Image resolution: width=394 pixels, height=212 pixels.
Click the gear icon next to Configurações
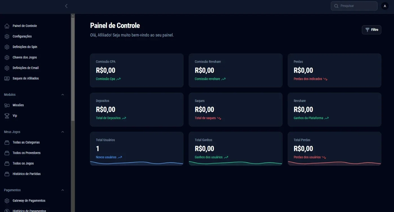pyautogui.click(x=7, y=37)
